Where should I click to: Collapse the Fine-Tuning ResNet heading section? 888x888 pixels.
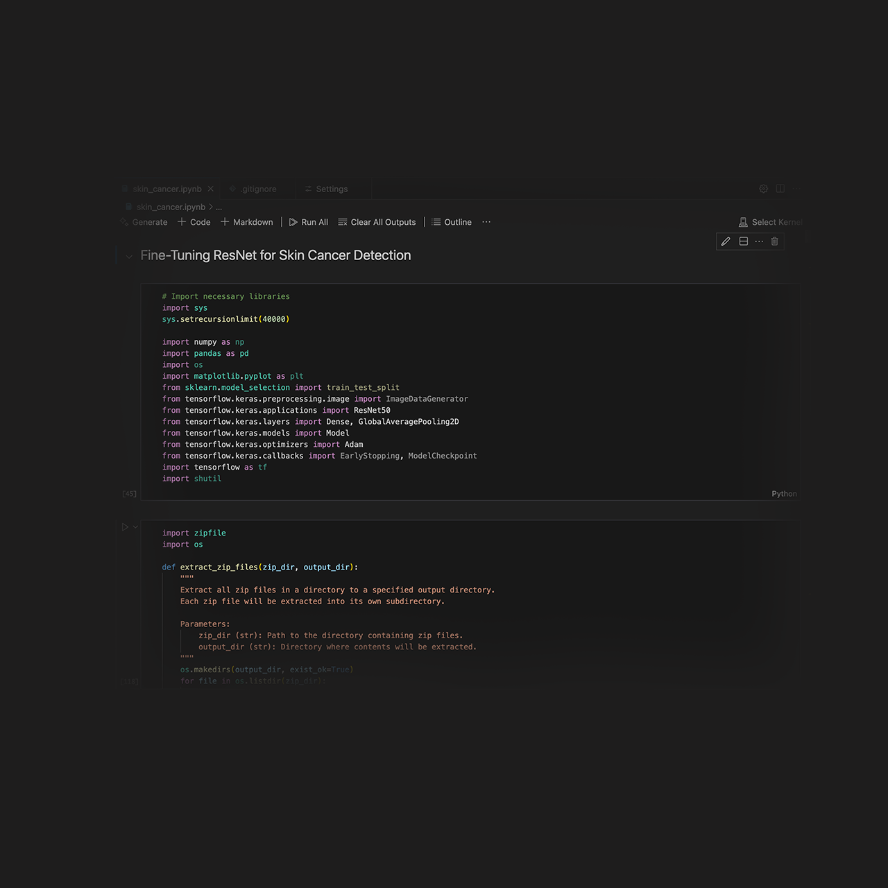(x=129, y=257)
